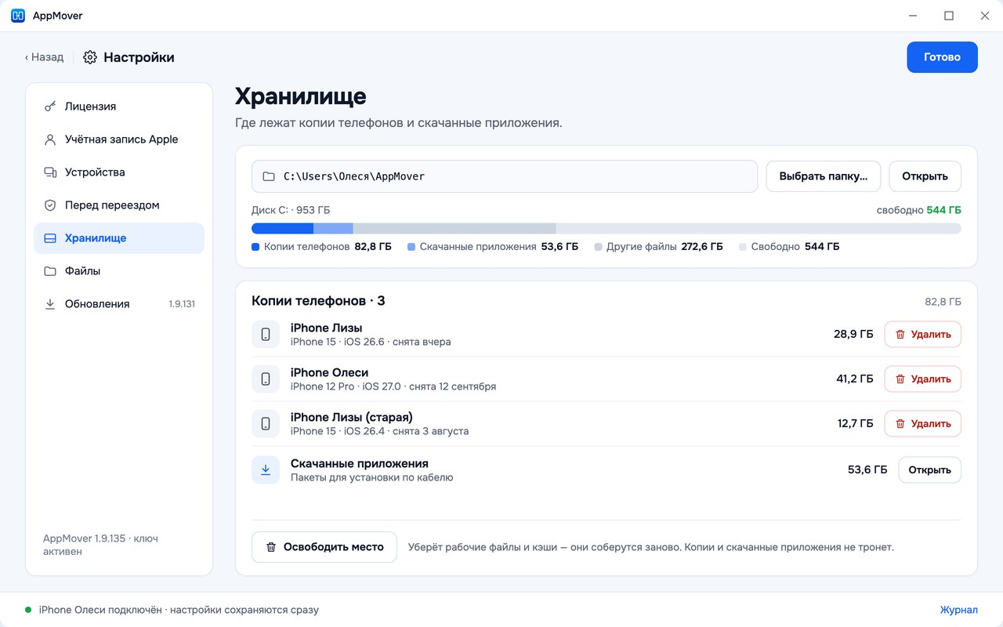Click the version number 1.9.131
1003x627 pixels.
pyautogui.click(x=182, y=304)
